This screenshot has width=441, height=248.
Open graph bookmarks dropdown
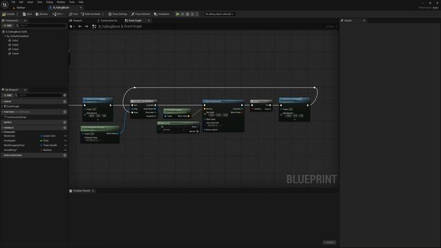tap(72, 26)
